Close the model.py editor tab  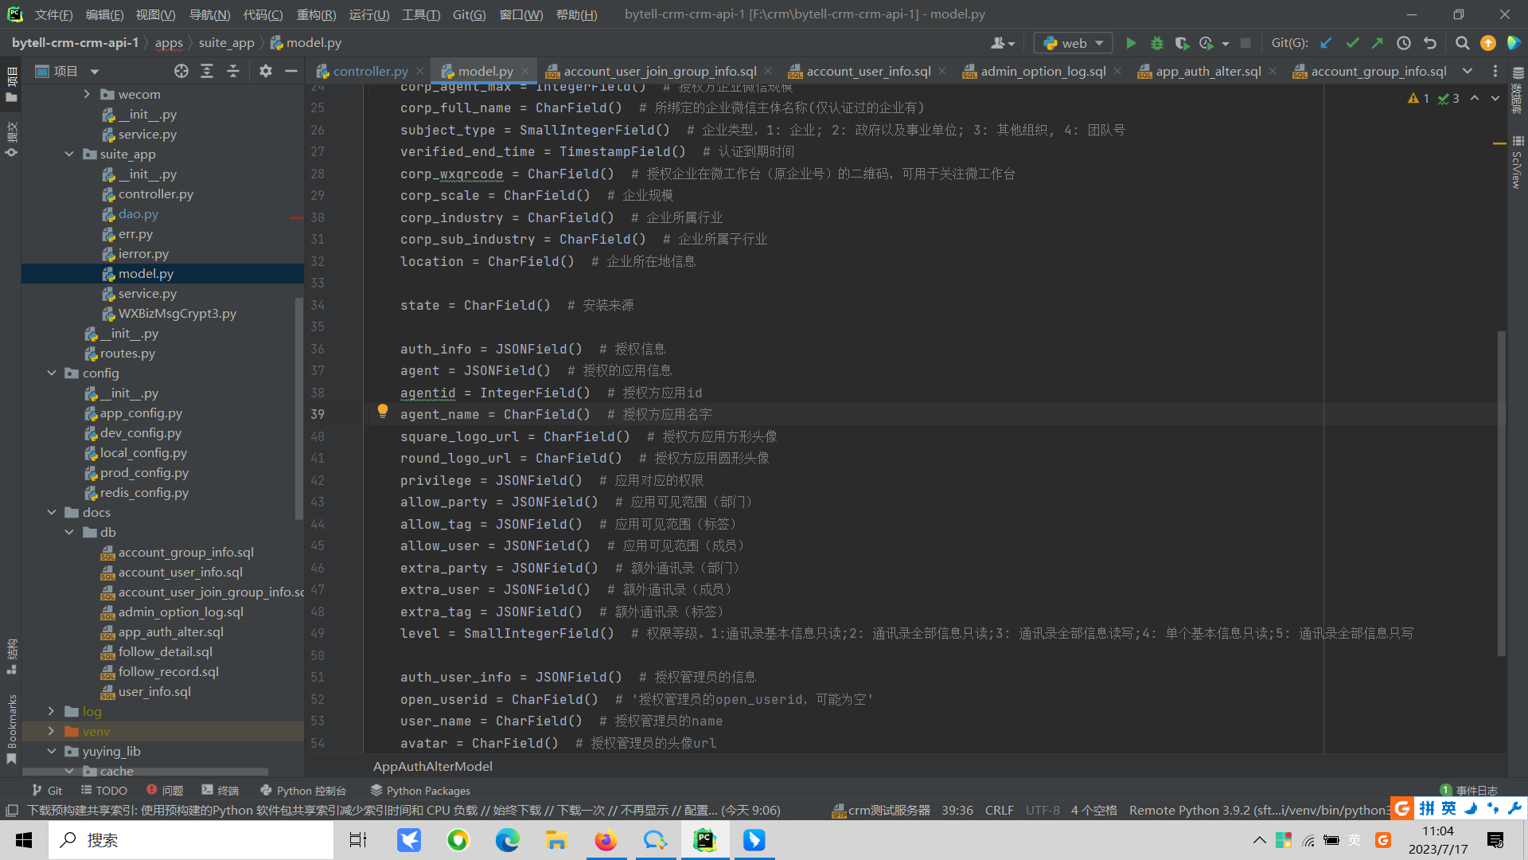click(525, 71)
